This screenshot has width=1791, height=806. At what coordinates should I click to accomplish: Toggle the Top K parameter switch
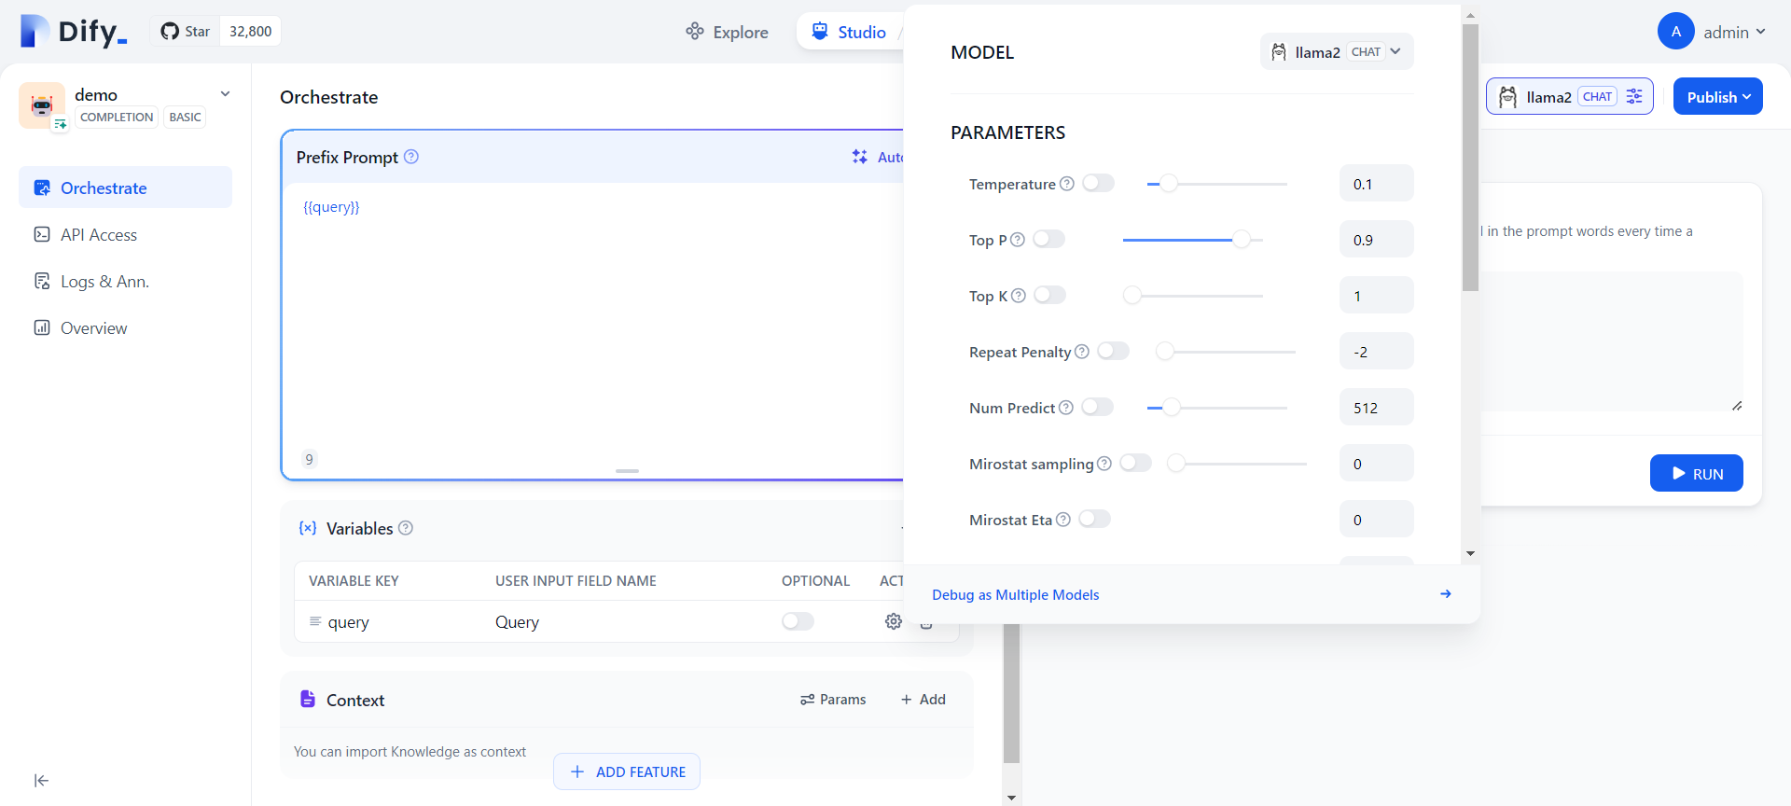click(1049, 296)
